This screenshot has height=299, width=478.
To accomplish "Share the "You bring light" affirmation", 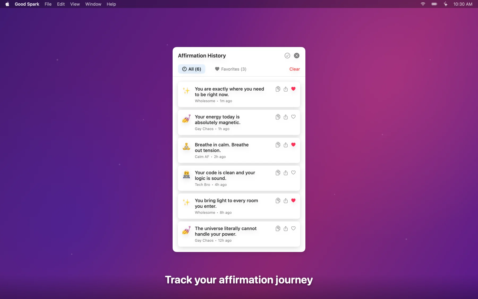I will click(x=286, y=201).
